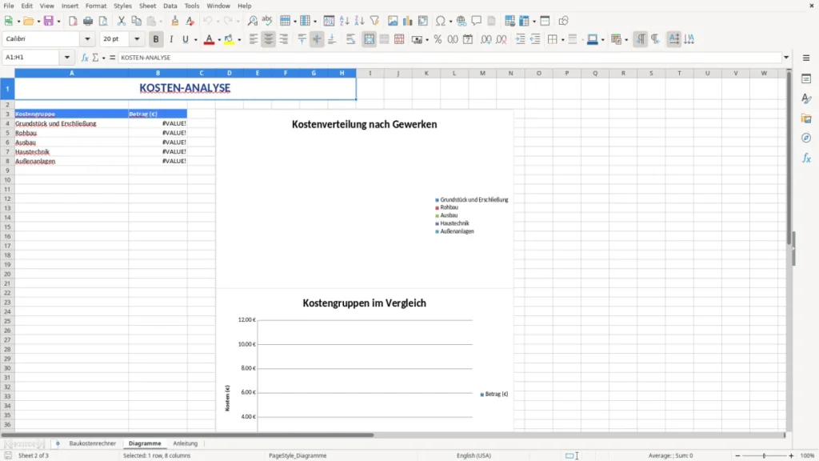Screen dimensions: 819x461
Task: Click the Sort Descending icon
Action: coord(359,21)
